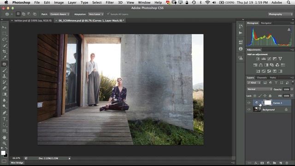The width and height of the screenshot is (295, 166).
Task: Select the Blur tool
Action: (x=4, y=100)
